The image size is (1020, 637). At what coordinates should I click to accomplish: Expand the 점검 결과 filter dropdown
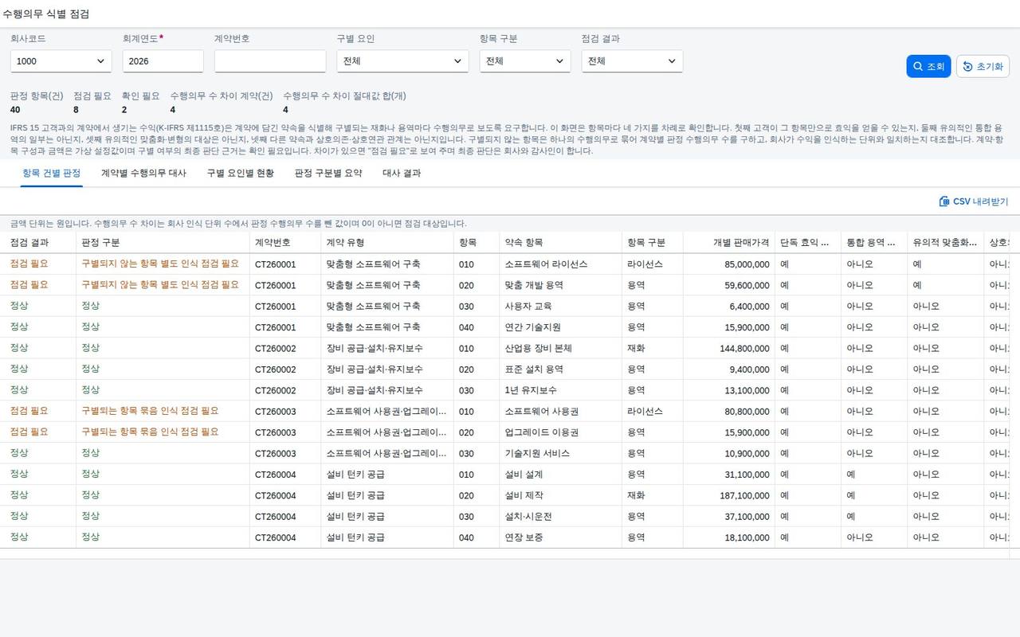(x=632, y=61)
